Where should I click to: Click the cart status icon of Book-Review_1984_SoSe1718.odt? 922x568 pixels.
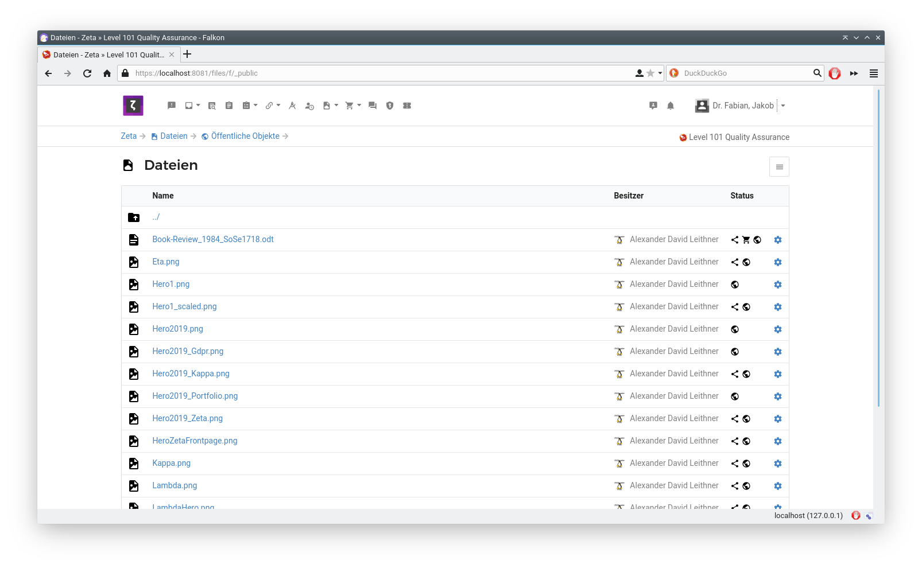(x=746, y=240)
